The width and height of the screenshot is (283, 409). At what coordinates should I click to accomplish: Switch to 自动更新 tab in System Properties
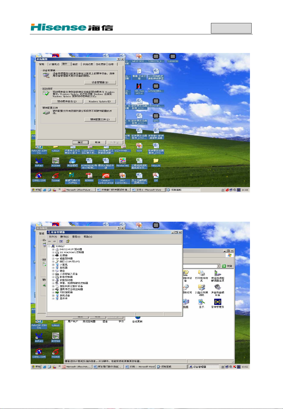pyautogui.click(x=100, y=64)
